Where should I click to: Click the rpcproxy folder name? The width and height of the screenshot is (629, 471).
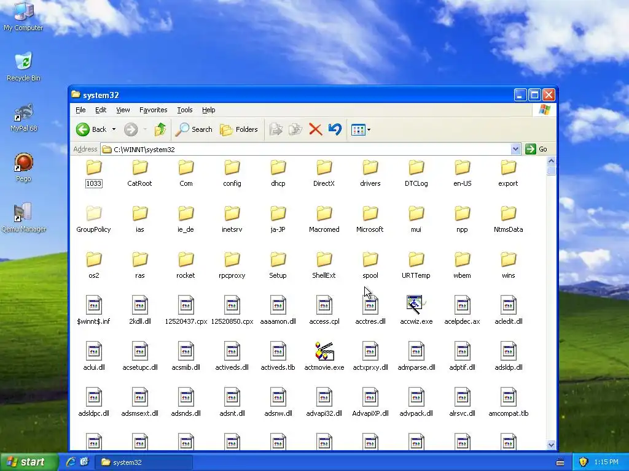[x=232, y=275]
